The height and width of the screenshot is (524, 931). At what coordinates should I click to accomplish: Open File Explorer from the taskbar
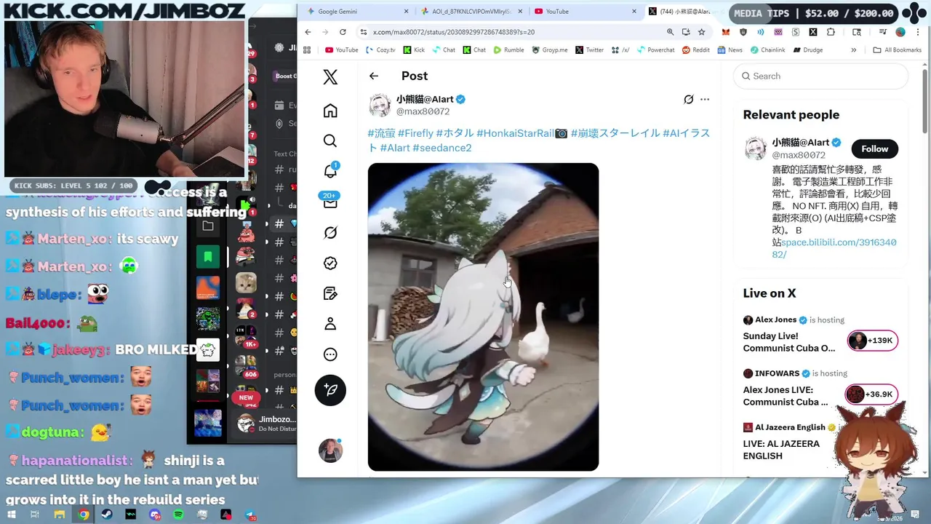[60, 515]
